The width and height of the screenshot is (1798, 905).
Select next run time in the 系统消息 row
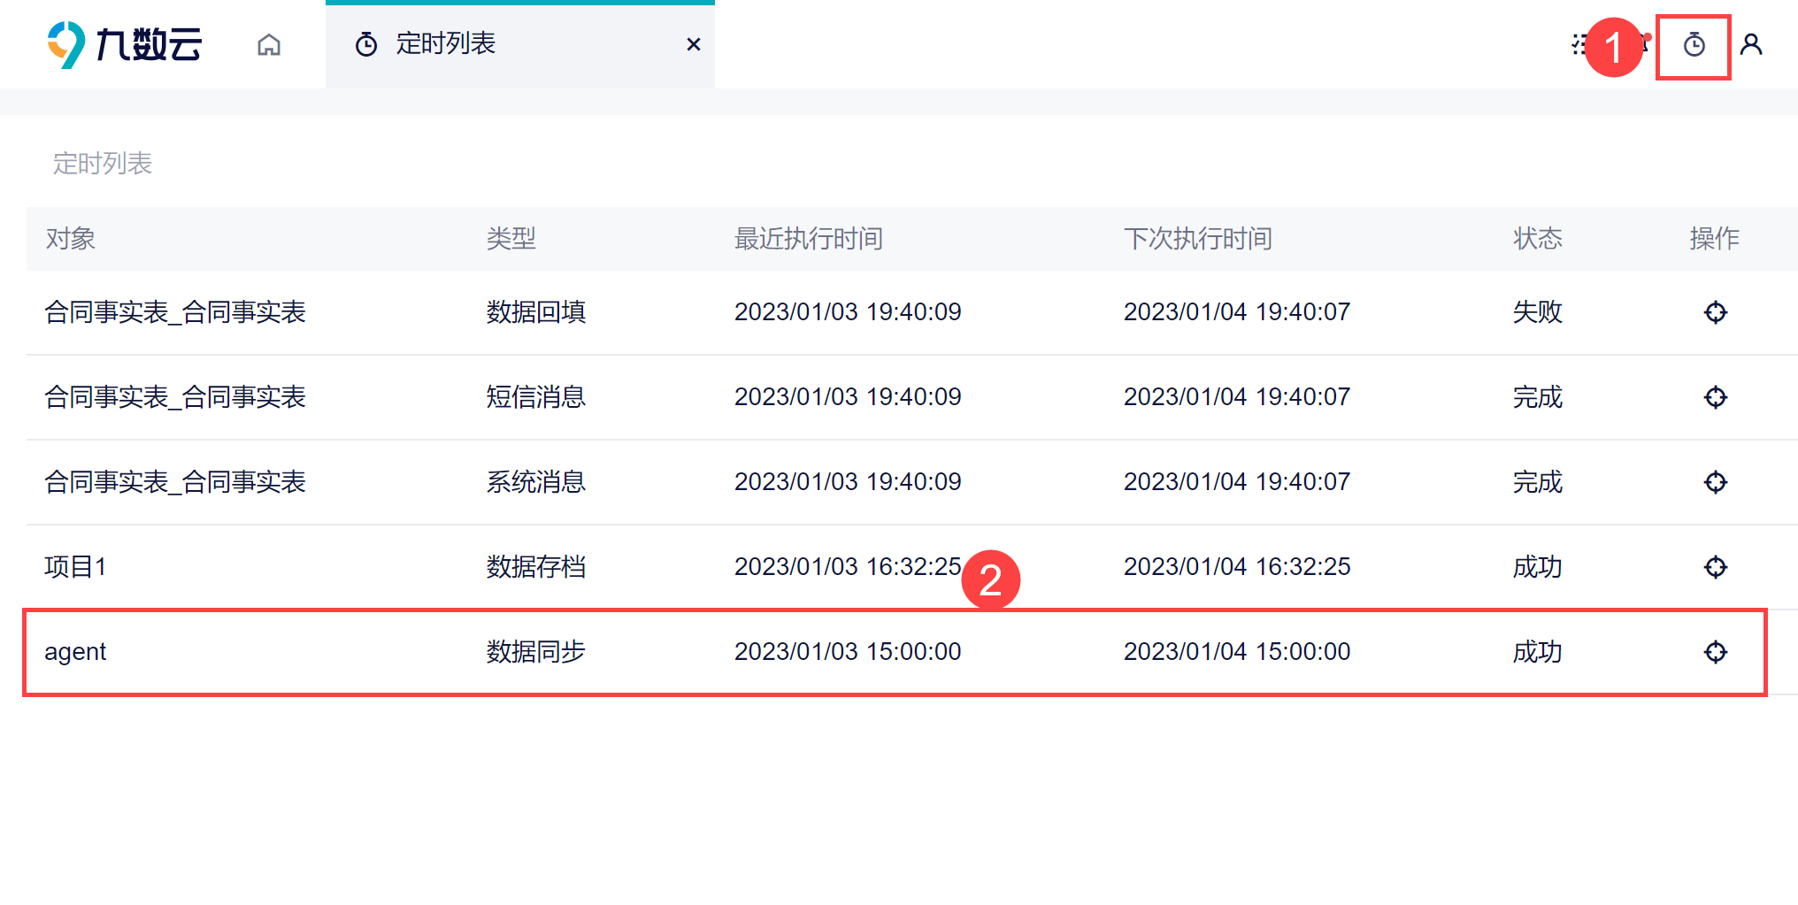1237,482
